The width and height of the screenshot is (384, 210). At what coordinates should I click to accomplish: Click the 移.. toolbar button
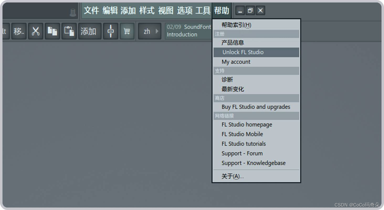coord(19,31)
